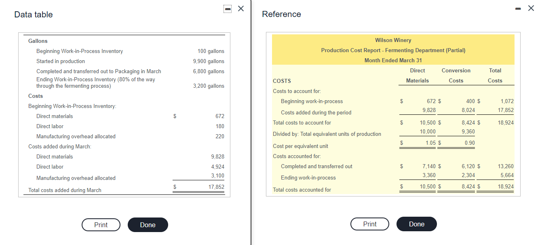The height and width of the screenshot is (245, 540).
Task: Select the Started in production row
Action: click(60, 61)
